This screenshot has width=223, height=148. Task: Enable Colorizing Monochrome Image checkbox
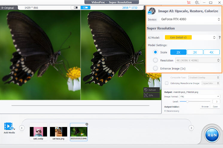click(x=166, y=83)
